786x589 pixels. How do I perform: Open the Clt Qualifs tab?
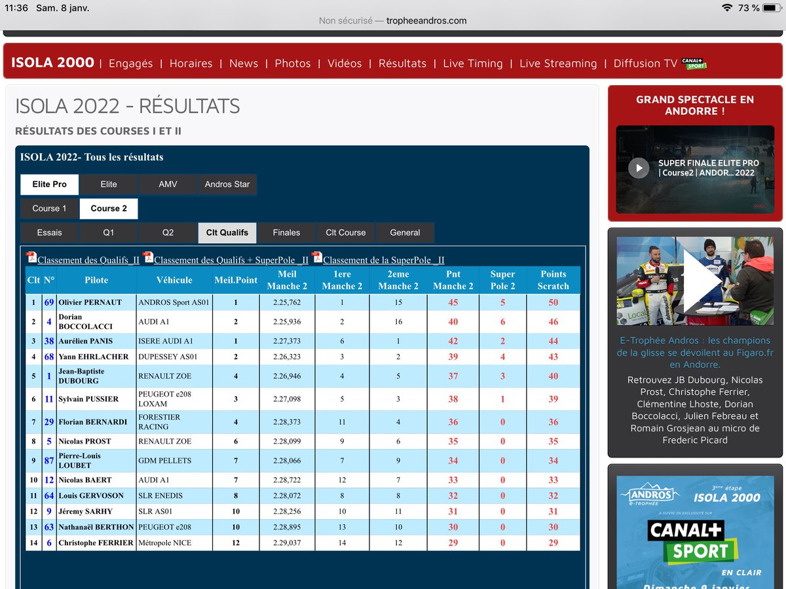(227, 232)
